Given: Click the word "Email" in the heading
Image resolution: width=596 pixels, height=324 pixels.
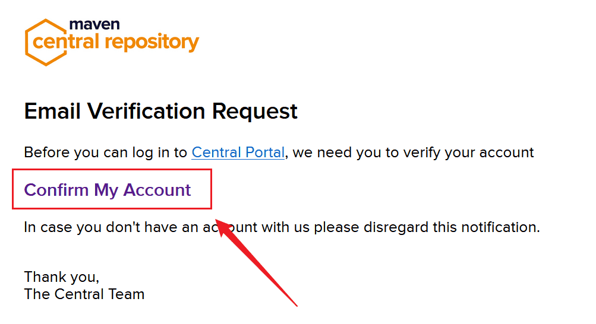Looking at the screenshot, I should (x=52, y=111).
